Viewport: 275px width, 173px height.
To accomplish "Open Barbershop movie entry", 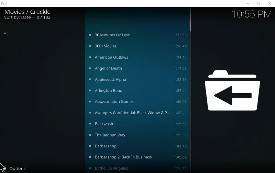I will pyautogui.click(x=137, y=146).
